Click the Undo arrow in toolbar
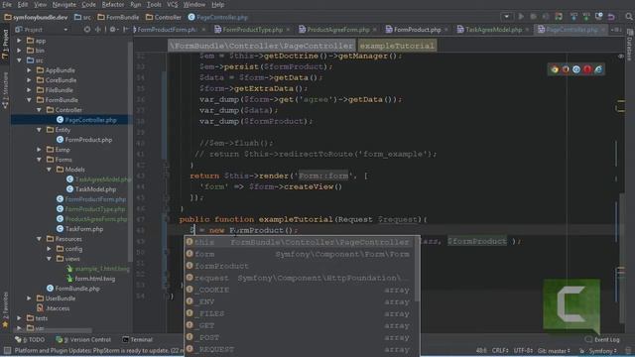This screenshot has width=635, height=357. (611, 17)
